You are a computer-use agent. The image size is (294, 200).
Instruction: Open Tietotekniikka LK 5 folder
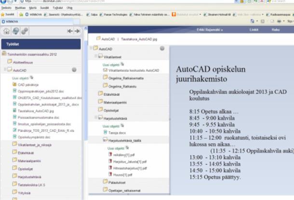pos(31,185)
